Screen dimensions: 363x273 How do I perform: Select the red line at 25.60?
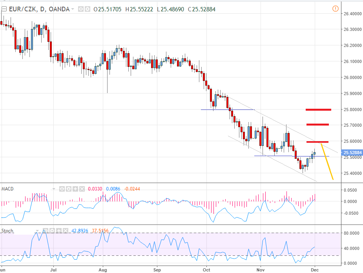[317, 142]
